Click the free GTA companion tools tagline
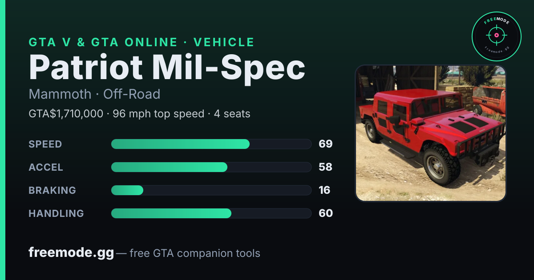This screenshot has width=534, height=280. tap(195, 253)
